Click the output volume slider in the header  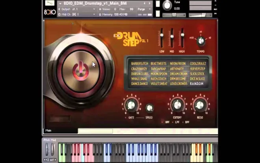pyautogui.click(x=200, y=15)
